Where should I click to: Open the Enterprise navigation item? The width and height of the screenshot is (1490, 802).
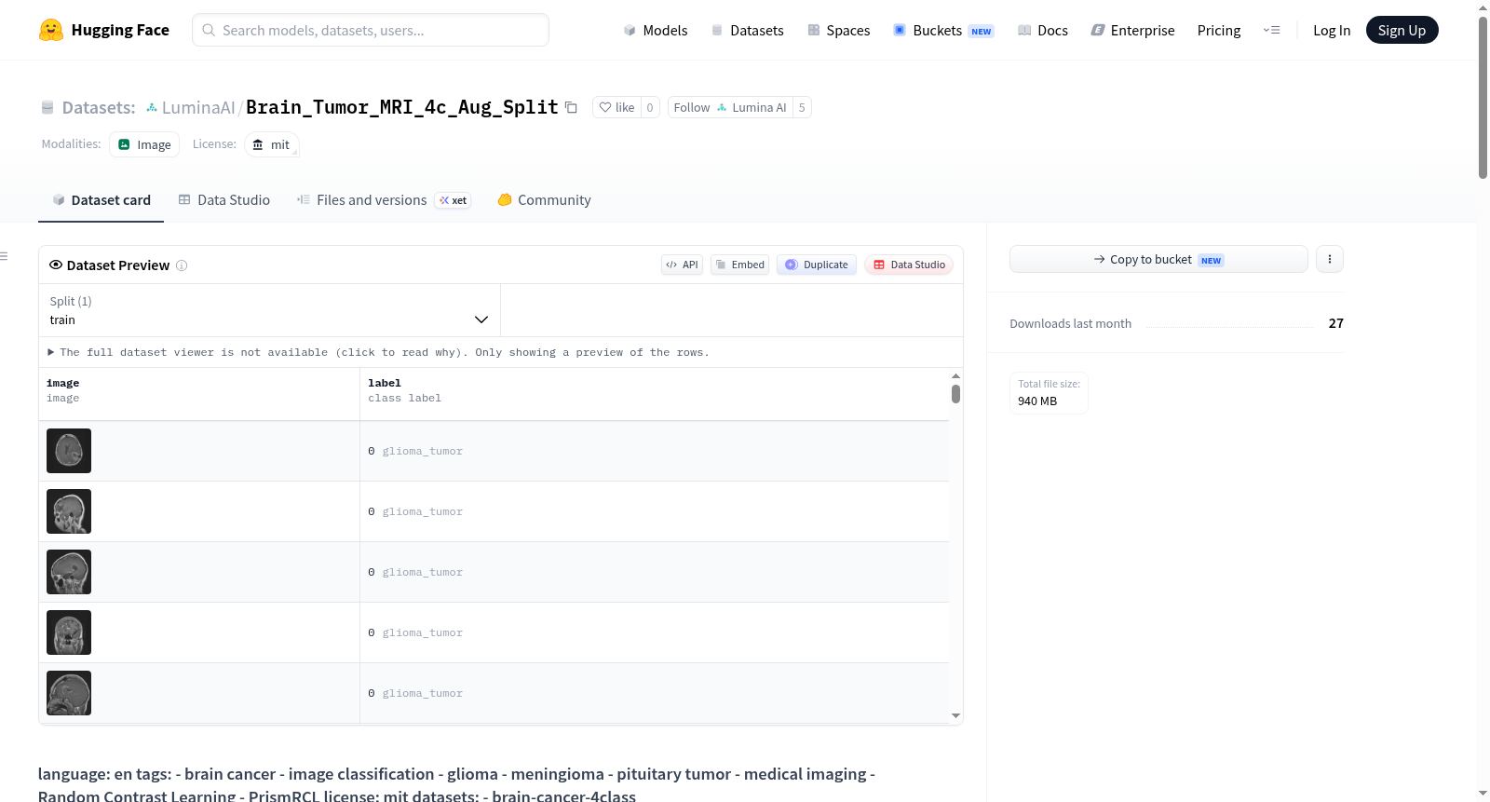click(1132, 30)
